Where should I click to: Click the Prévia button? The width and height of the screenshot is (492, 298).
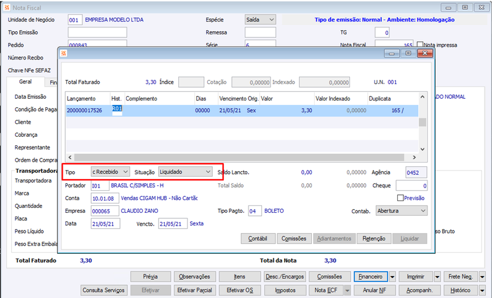coord(150,277)
